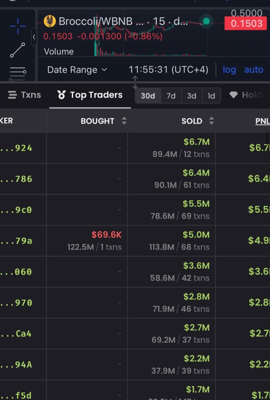Click the $1.7M sold amount
270x400 pixels.
[x=198, y=389]
